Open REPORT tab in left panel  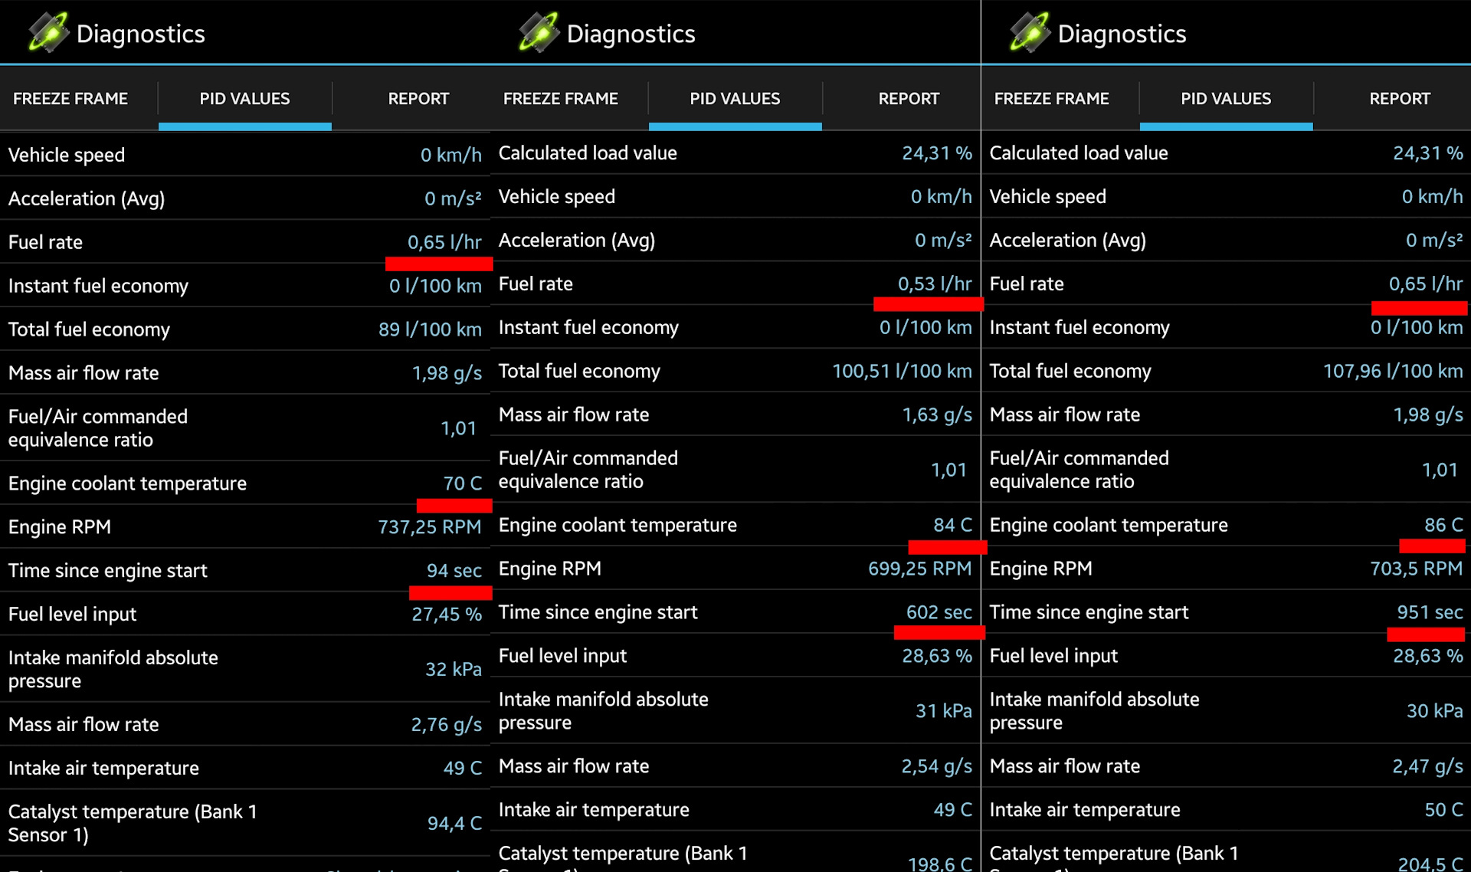click(418, 99)
